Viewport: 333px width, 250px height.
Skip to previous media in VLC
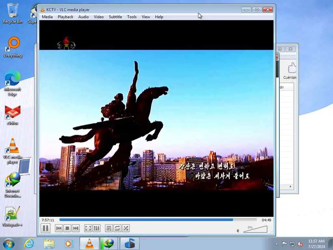[x=59, y=228]
